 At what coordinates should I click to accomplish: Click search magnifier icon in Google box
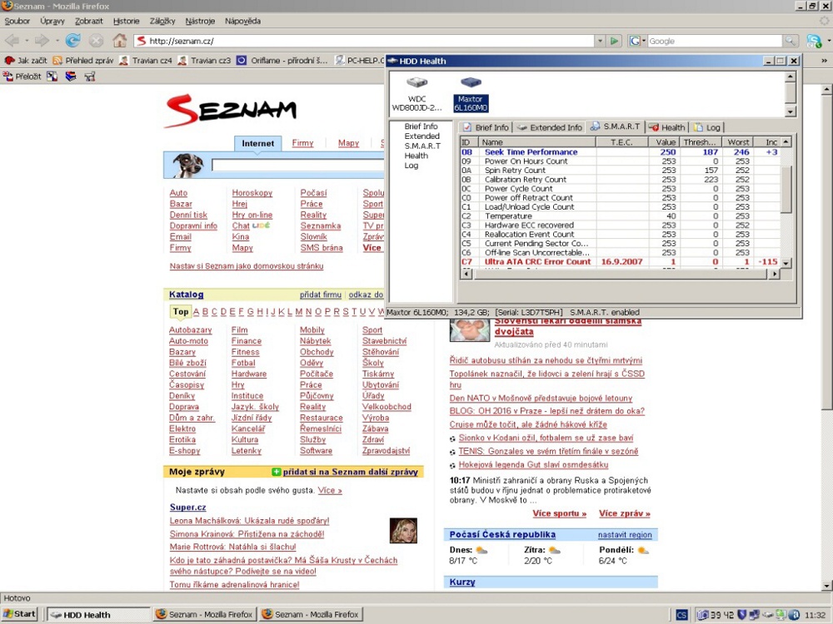[791, 41]
